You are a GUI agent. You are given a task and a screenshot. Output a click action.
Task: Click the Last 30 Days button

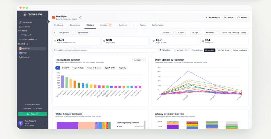[64, 33]
